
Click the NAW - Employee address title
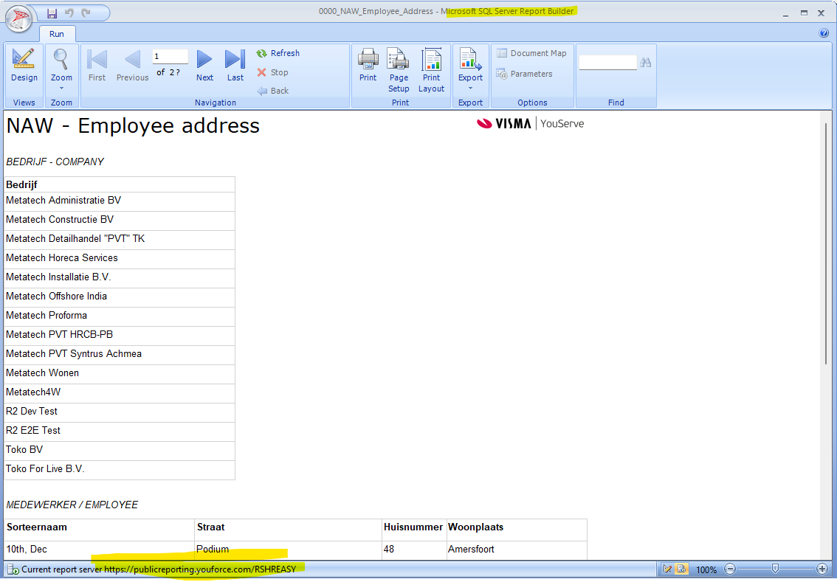(x=133, y=126)
